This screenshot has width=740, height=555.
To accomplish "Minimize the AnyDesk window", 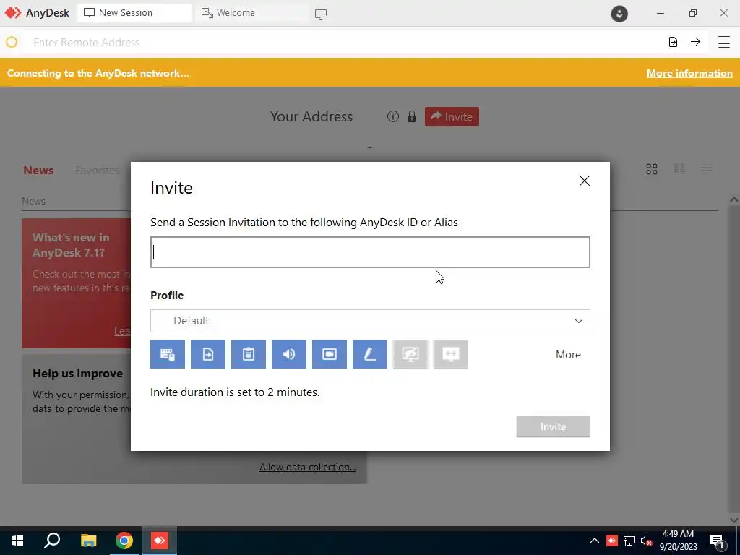I will (661, 13).
